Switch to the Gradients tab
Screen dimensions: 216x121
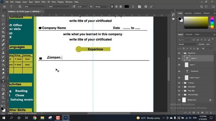tap(197, 13)
